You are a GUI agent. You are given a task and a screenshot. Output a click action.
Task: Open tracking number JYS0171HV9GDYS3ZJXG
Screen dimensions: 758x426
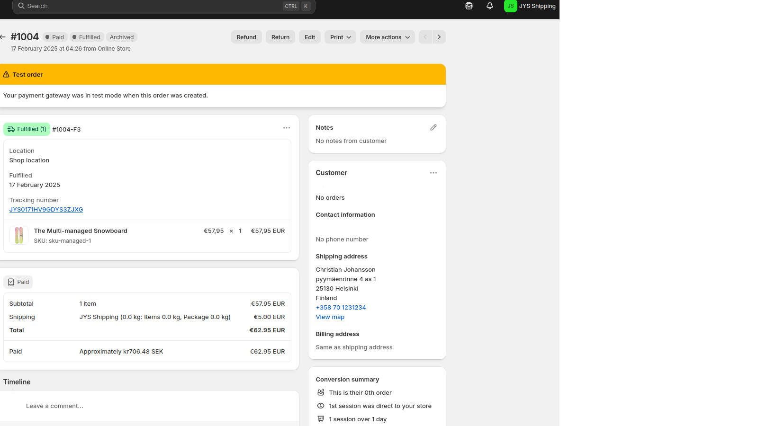click(x=46, y=209)
